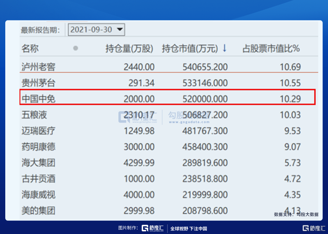
Task: Click the percentage 4.72
Action: (292, 179)
